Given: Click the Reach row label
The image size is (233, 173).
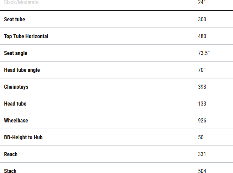Looking at the screenshot, I should [x=11, y=154].
